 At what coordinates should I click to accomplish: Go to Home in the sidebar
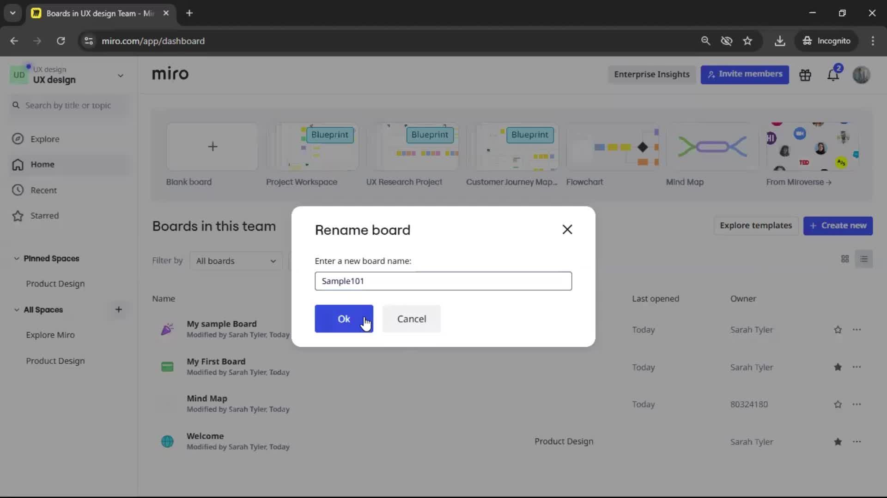[43, 164]
